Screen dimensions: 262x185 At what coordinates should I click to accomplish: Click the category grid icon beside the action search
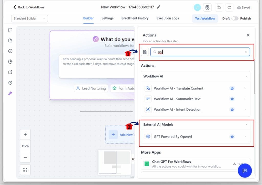145,52
